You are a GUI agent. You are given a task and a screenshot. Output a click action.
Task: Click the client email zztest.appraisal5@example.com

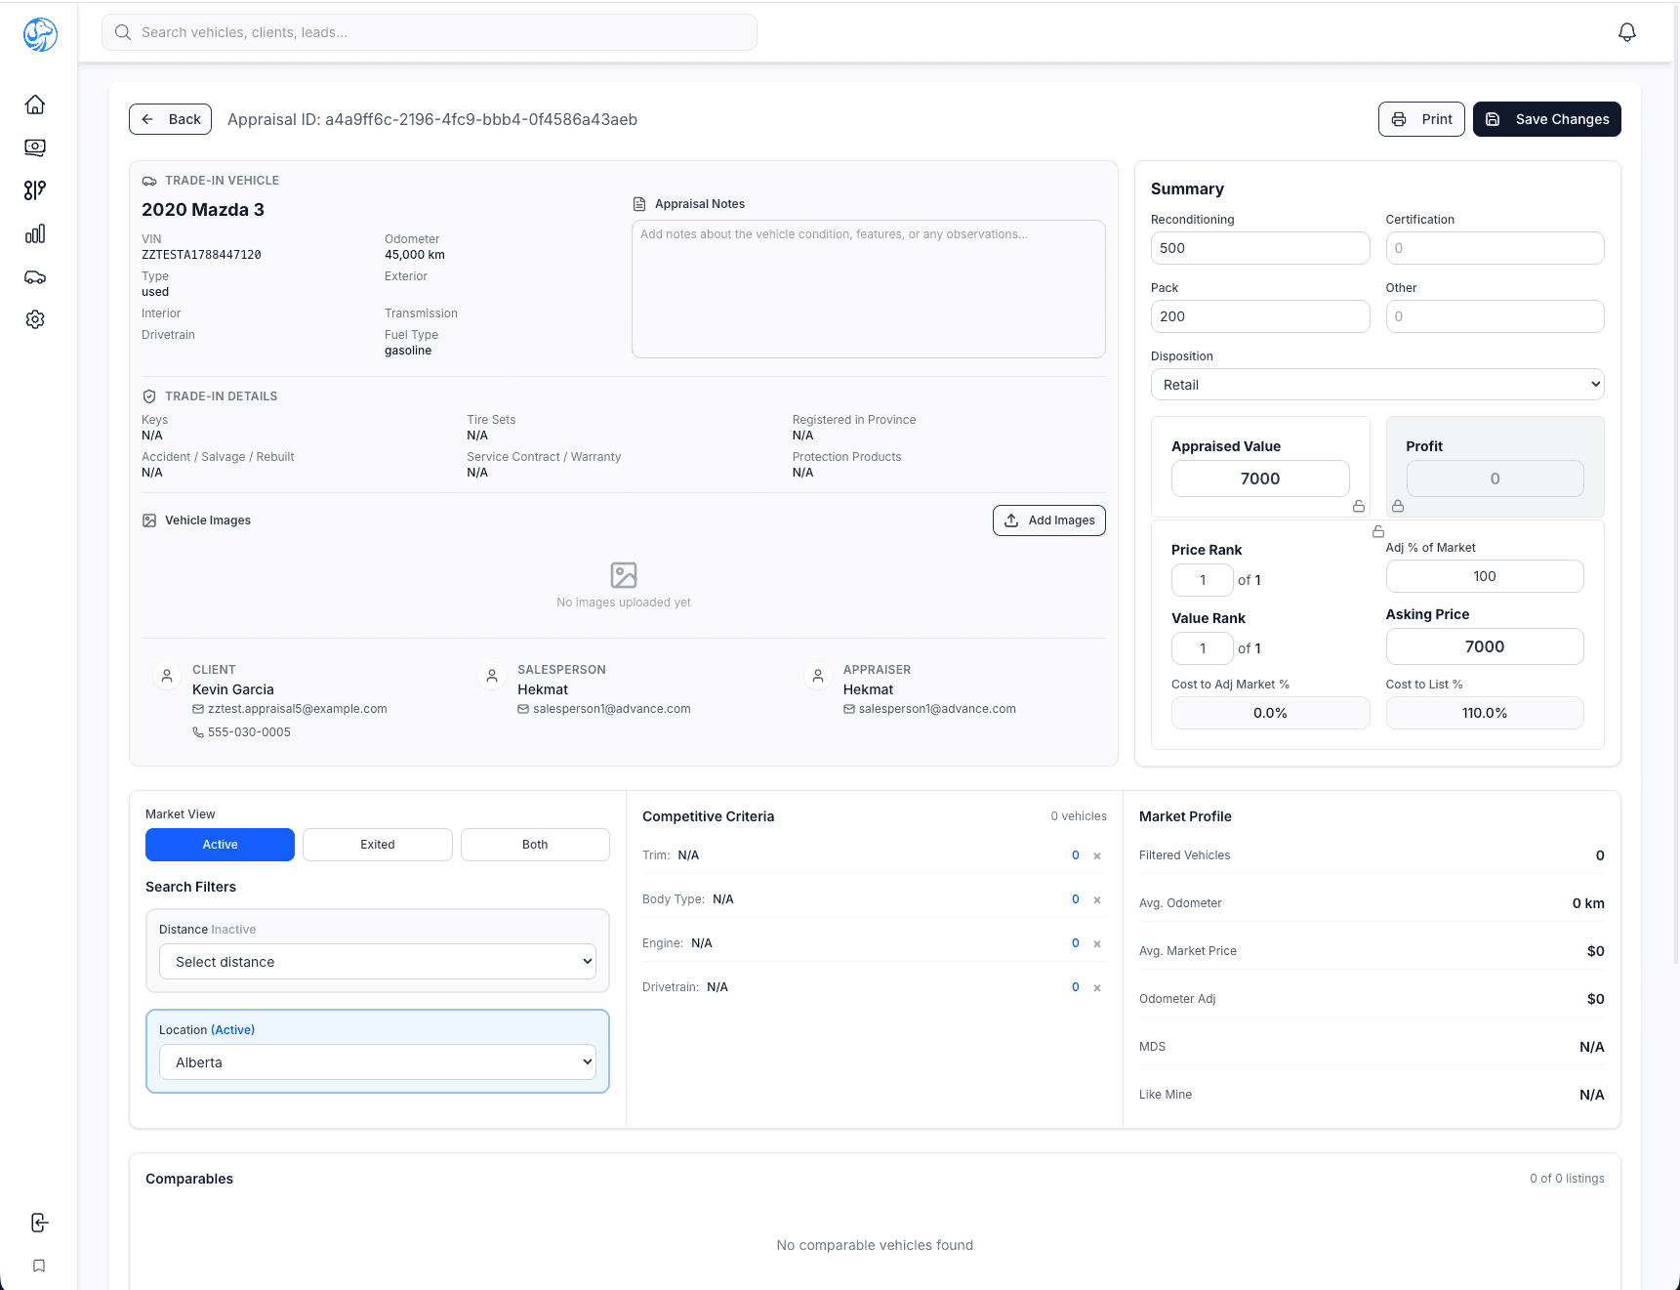298,709
